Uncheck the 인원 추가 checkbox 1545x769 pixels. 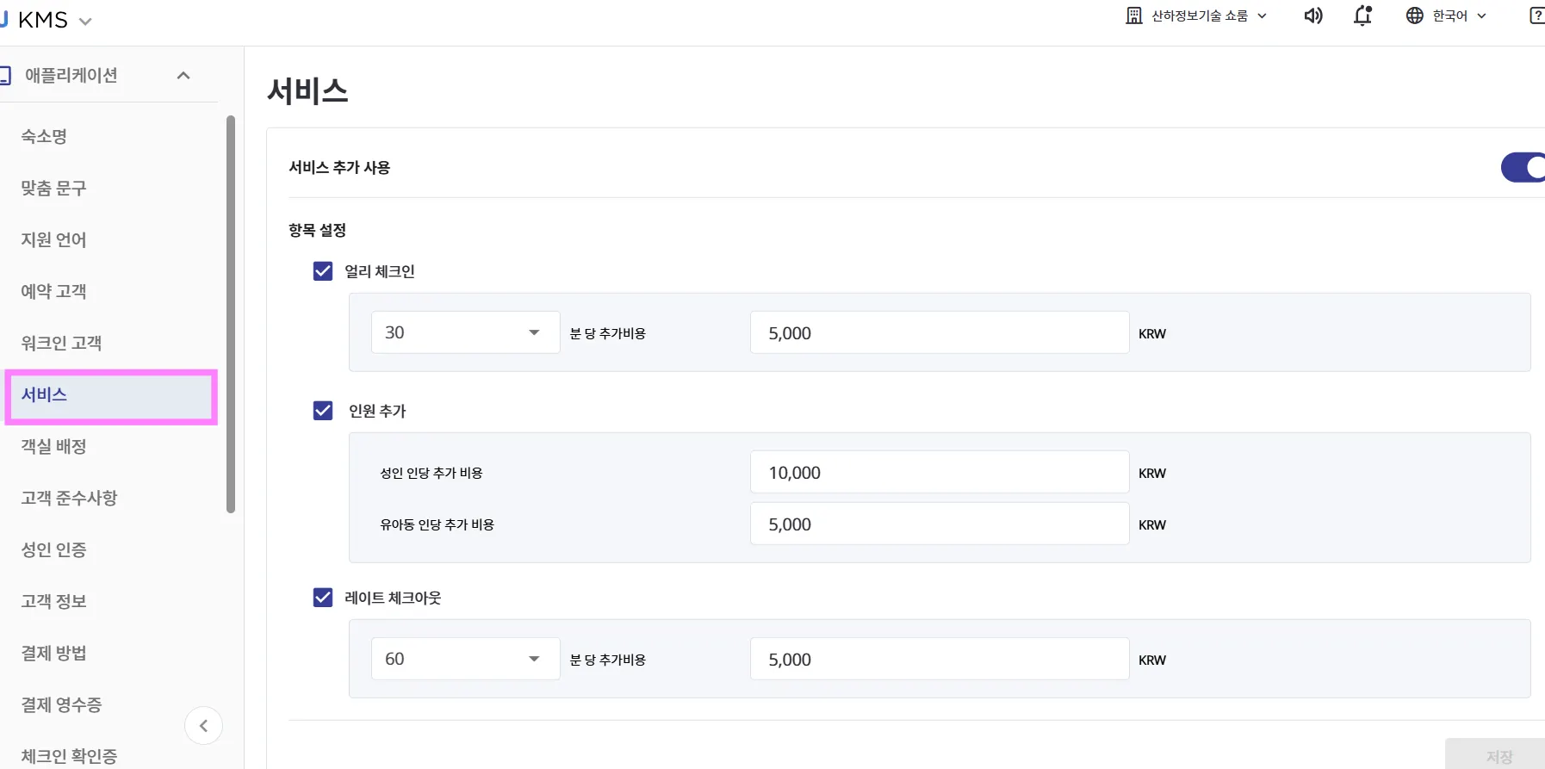[323, 411]
